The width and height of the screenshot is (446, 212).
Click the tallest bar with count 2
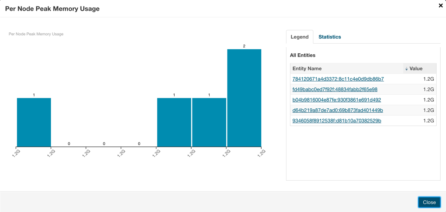click(x=244, y=98)
